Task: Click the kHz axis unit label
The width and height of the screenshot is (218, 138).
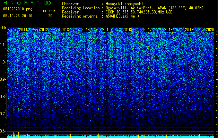Action: point(3,28)
